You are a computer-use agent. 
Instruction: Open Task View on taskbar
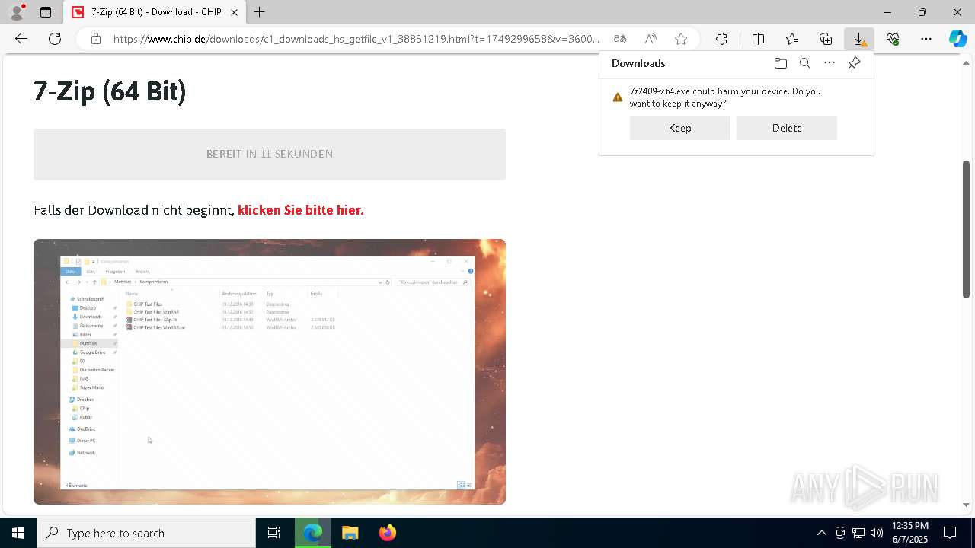(x=274, y=533)
